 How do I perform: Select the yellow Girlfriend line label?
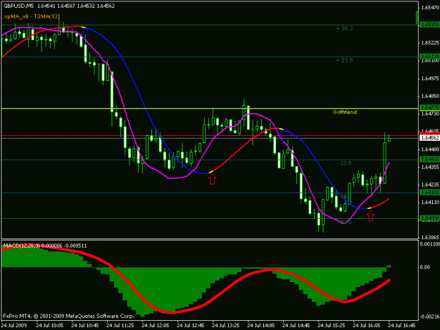click(344, 112)
